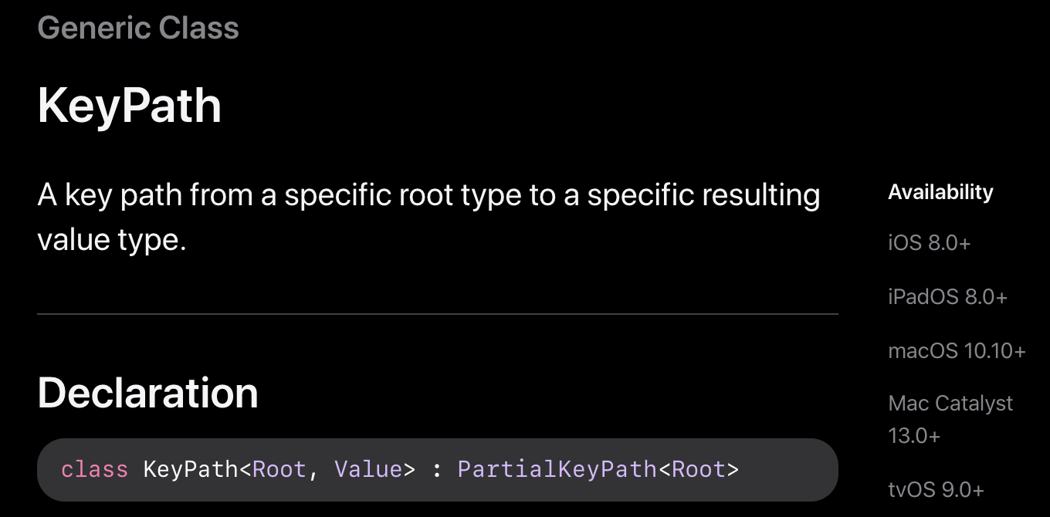Click the pink class keyword
Image resolution: width=1050 pixels, height=517 pixels.
(95, 469)
